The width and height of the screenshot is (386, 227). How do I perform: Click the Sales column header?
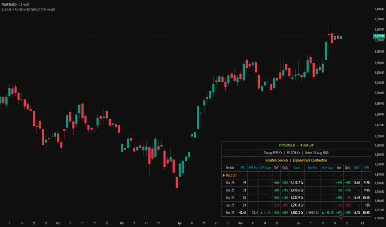pyautogui.click(x=297, y=168)
